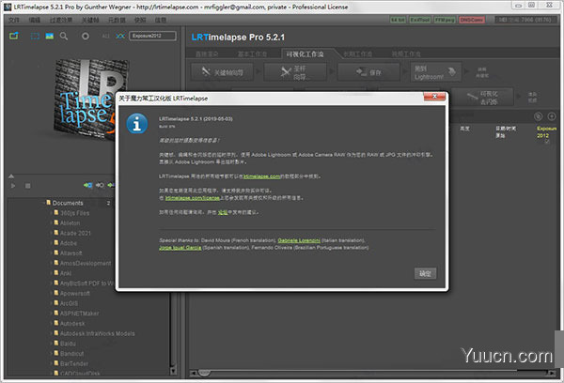Viewport: 564px width, 383px height.
Task: Confirm the About dialog with 确定
Action: coord(425,273)
